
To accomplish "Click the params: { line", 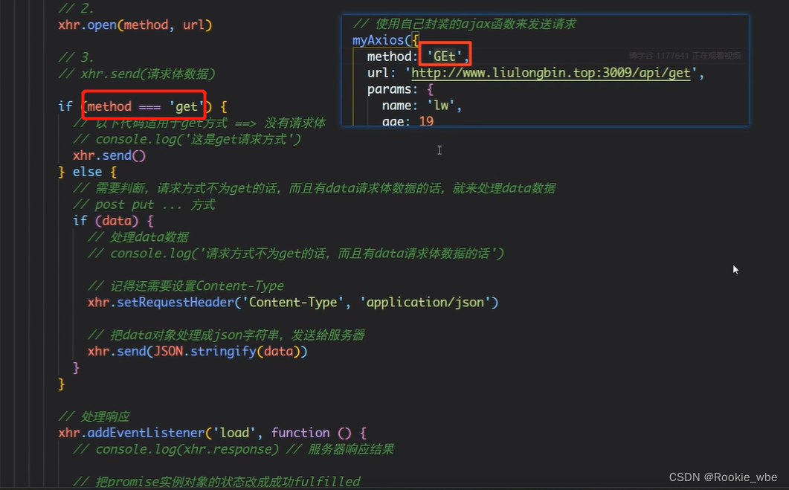I will [x=400, y=89].
